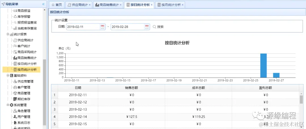Open 用户管理 in the navigation tree
The height and width of the screenshot is (129, 306).
(22, 117)
